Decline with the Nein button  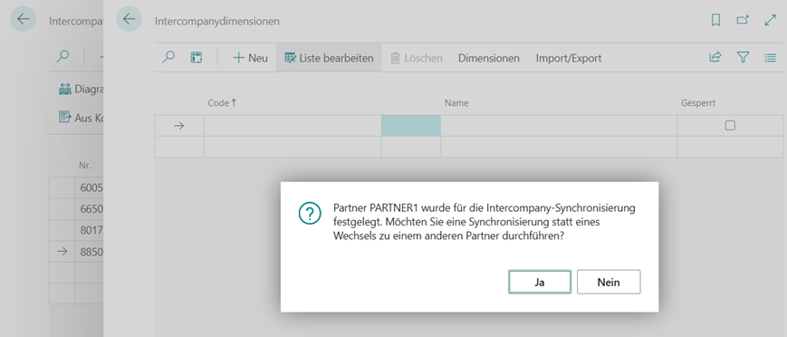pyautogui.click(x=609, y=283)
